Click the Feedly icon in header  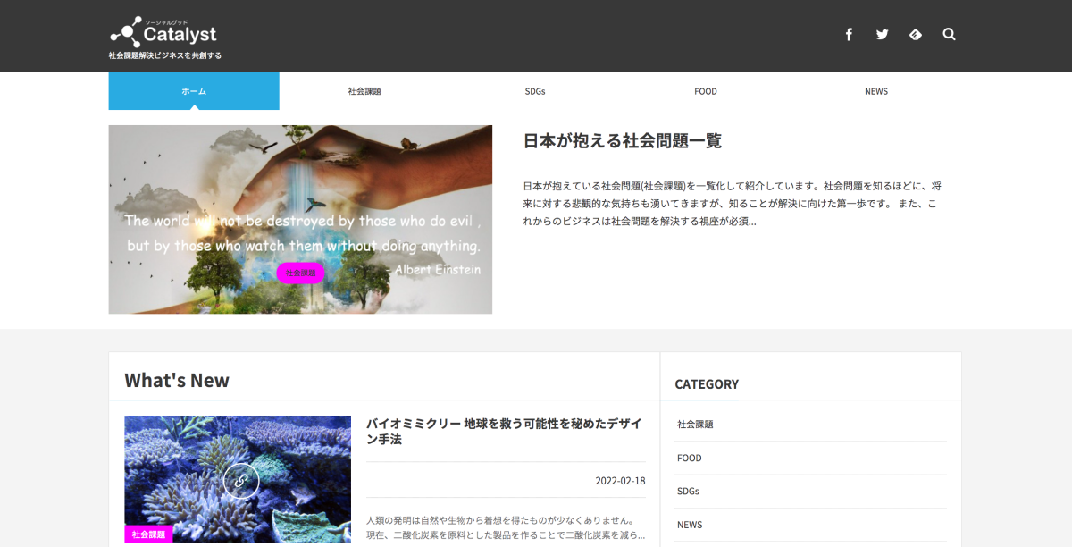point(916,35)
